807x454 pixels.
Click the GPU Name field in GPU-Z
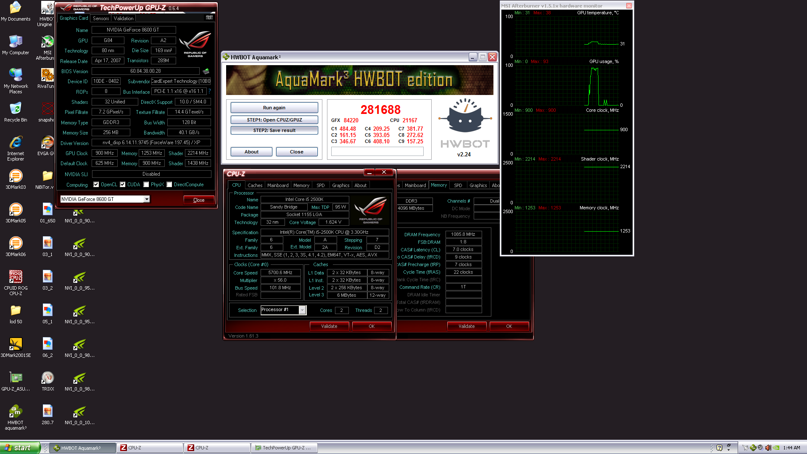pyautogui.click(x=134, y=30)
